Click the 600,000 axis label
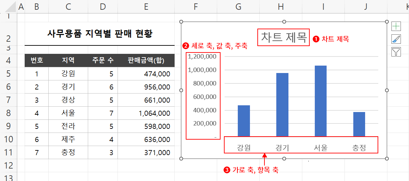 point(205,97)
